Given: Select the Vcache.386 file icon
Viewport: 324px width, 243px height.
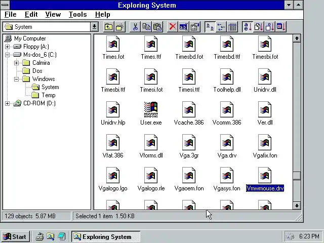Looking at the screenshot, I should tap(189, 109).
